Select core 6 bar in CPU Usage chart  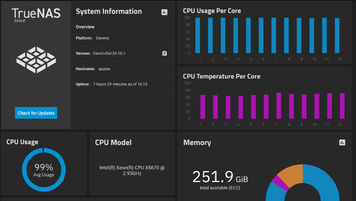261,36
